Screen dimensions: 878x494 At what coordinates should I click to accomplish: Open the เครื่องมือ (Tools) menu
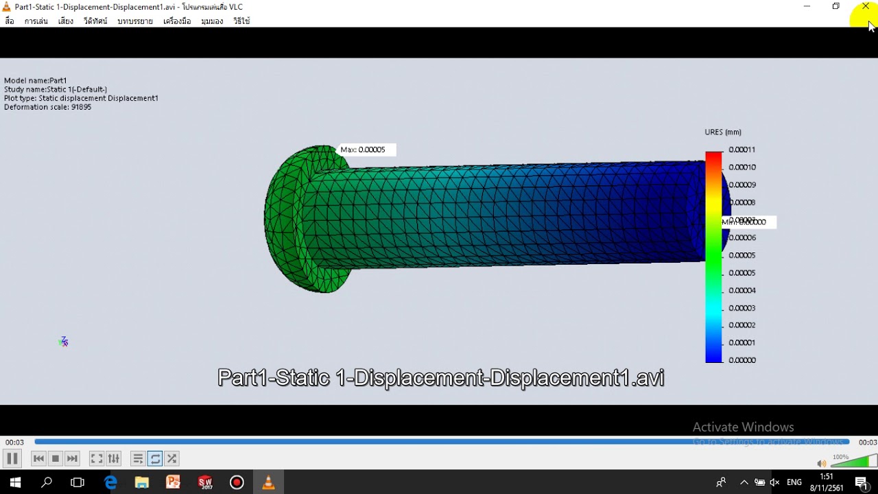[x=177, y=21]
